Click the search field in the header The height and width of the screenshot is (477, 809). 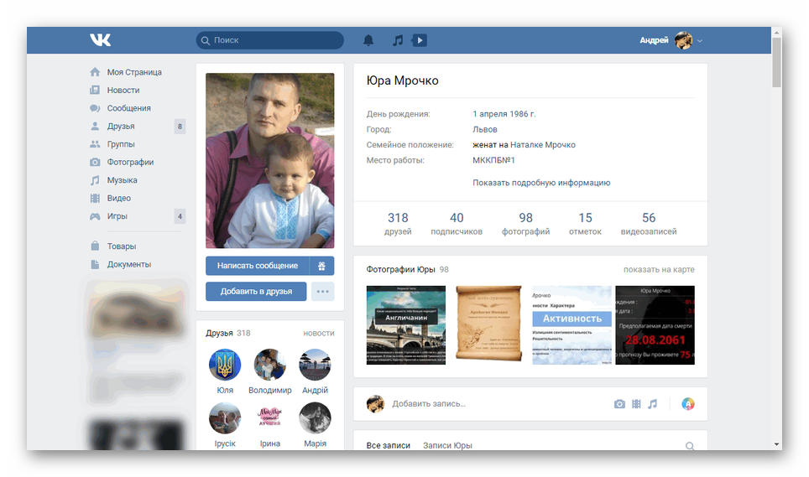[x=270, y=40]
